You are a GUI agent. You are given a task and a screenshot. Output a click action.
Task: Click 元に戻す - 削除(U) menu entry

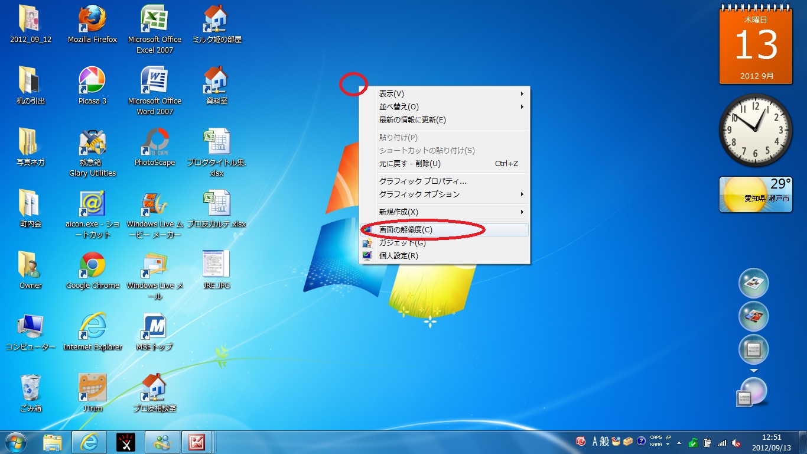tap(445, 164)
